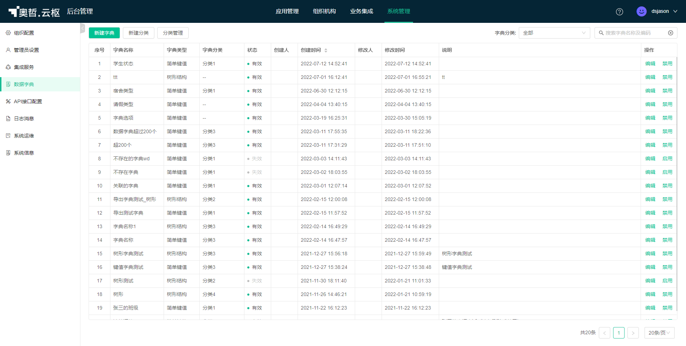Click the API接口配置 sidebar icon
The height and width of the screenshot is (346, 686).
pyautogui.click(x=8, y=101)
